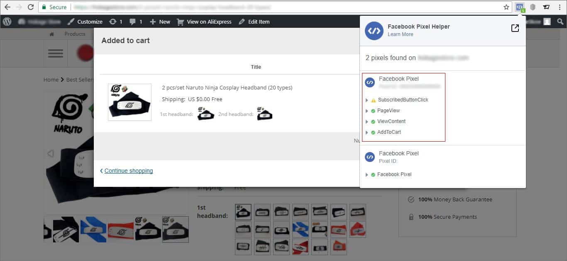Choose last variant swatch in first row

point(358,212)
